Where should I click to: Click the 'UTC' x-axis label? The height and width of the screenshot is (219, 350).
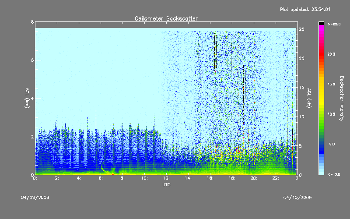tap(166, 184)
